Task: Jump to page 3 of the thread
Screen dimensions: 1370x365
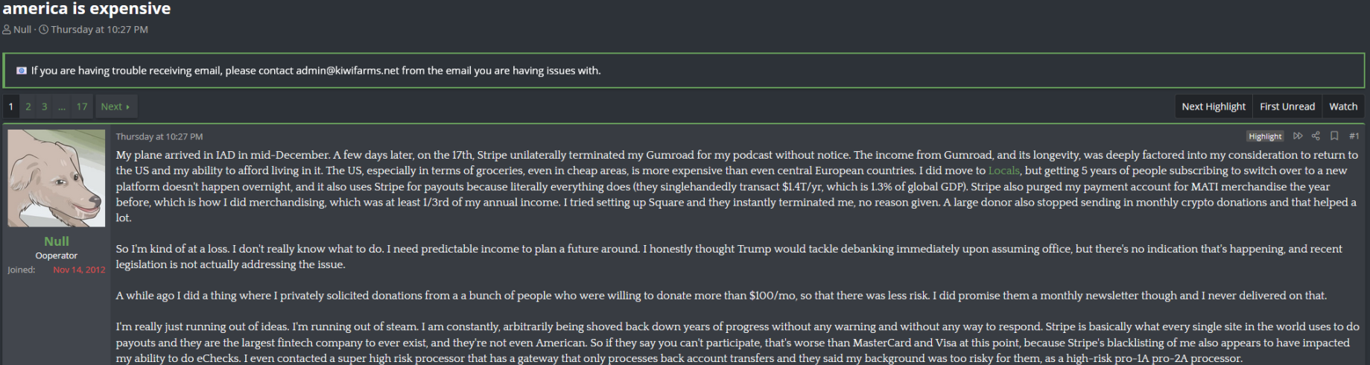Action: (45, 107)
